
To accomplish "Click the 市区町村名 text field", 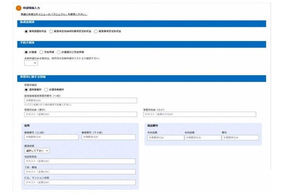I will click(80, 161).
